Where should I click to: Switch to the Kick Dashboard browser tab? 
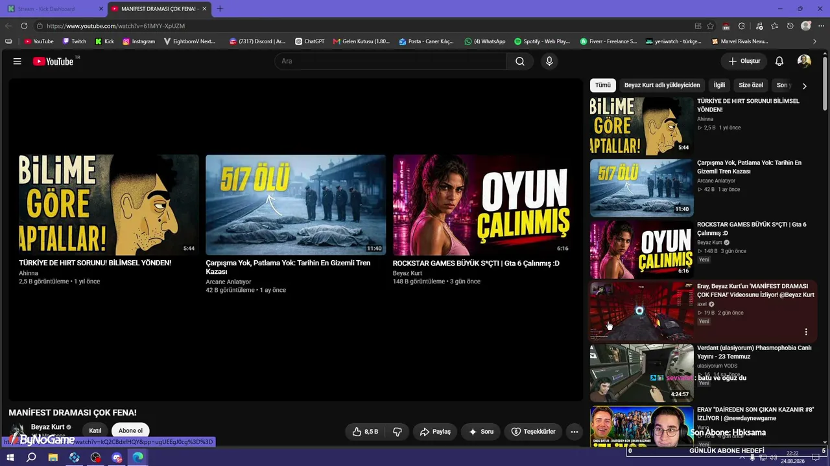pyautogui.click(x=54, y=9)
